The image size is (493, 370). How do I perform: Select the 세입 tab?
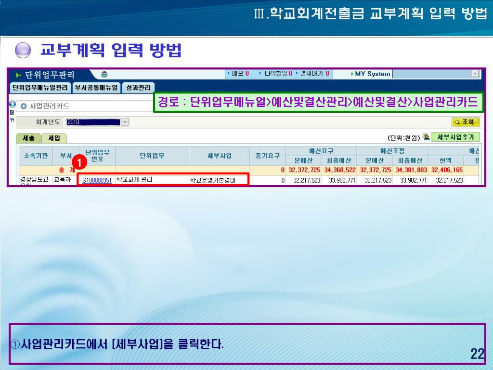coord(54,138)
